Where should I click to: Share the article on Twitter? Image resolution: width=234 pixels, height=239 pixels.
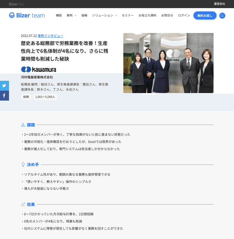pos(5,86)
